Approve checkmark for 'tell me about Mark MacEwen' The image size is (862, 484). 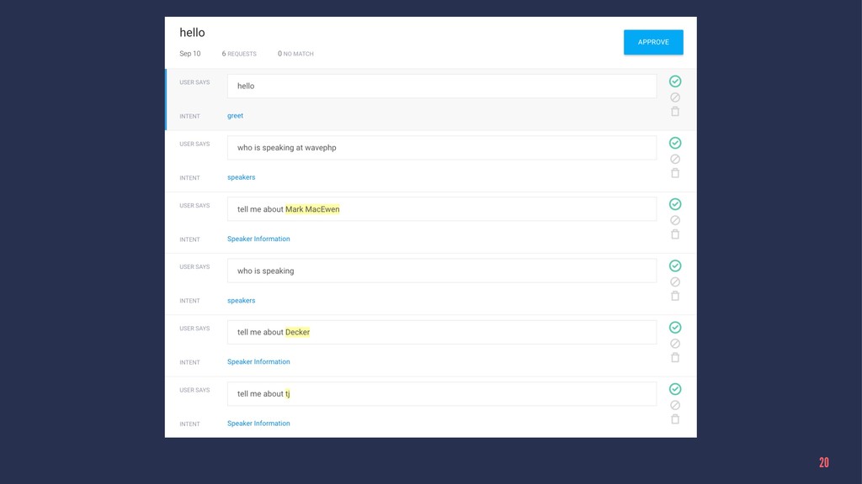pos(675,204)
